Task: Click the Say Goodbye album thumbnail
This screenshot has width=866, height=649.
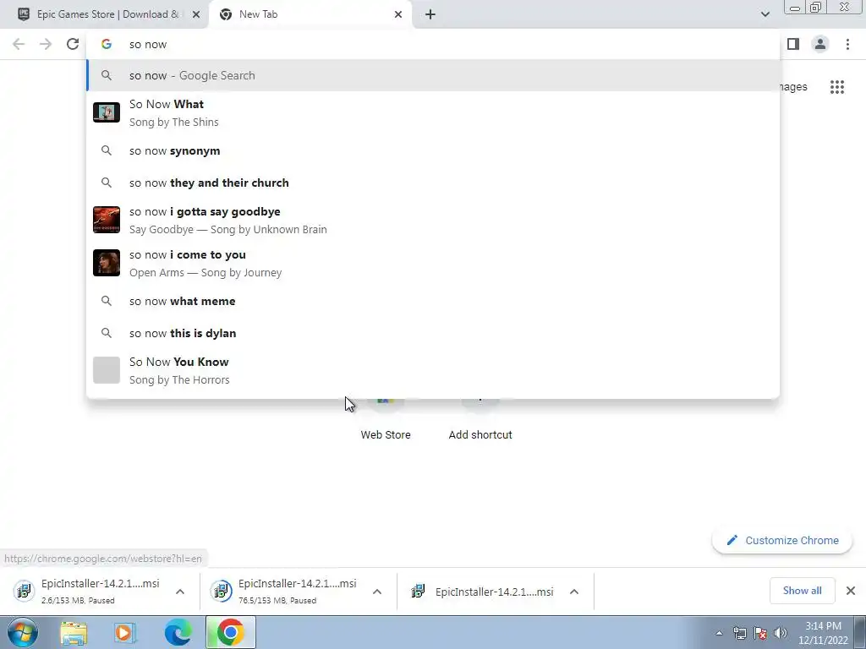Action: (106, 220)
